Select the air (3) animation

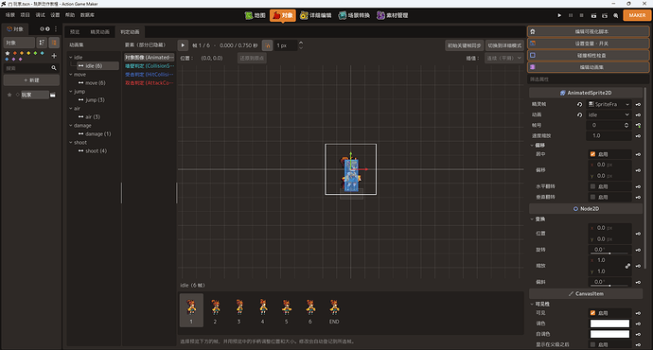click(x=93, y=117)
